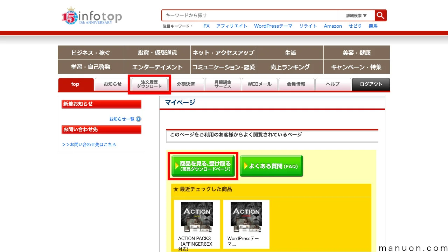Image resolution: width=448 pixels, height=252 pixels.
Task: Click the search magnifier icon
Action: pos(380,15)
